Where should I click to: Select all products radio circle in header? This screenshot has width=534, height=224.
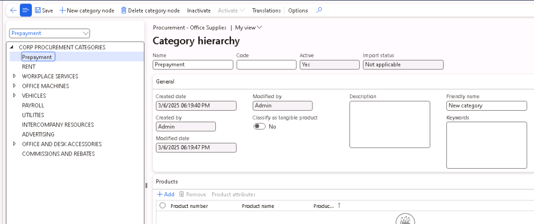click(163, 206)
